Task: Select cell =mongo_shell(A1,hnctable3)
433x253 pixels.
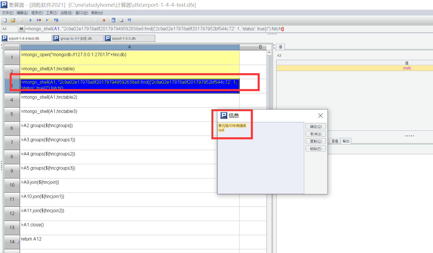Action: (130, 114)
